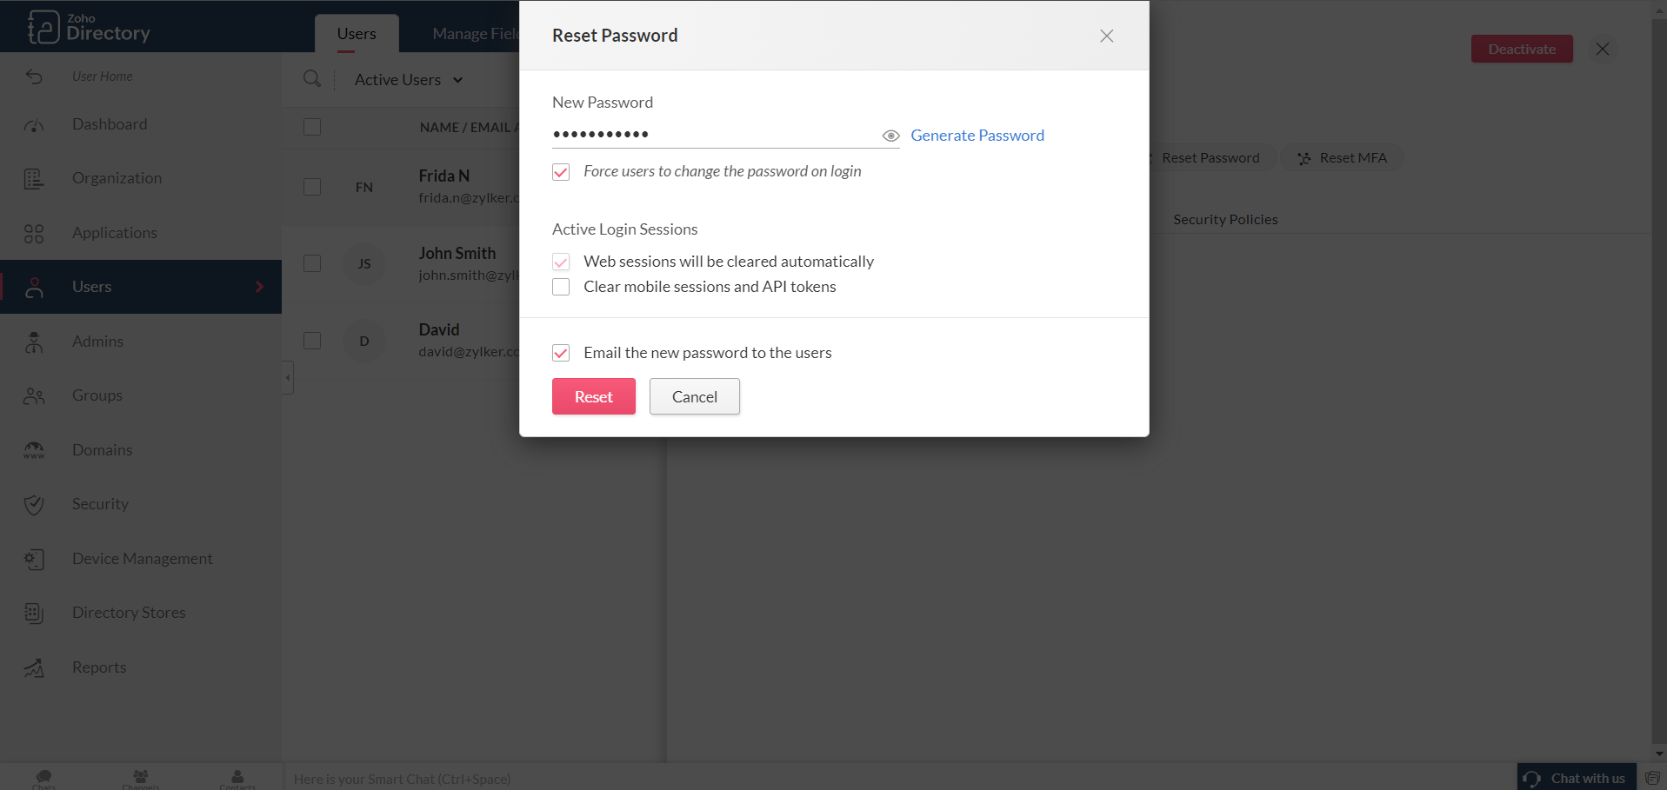The width and height of the screenshot is (1667, 790).
Task: Show password with the eye icon
Action: click(890, 136)
